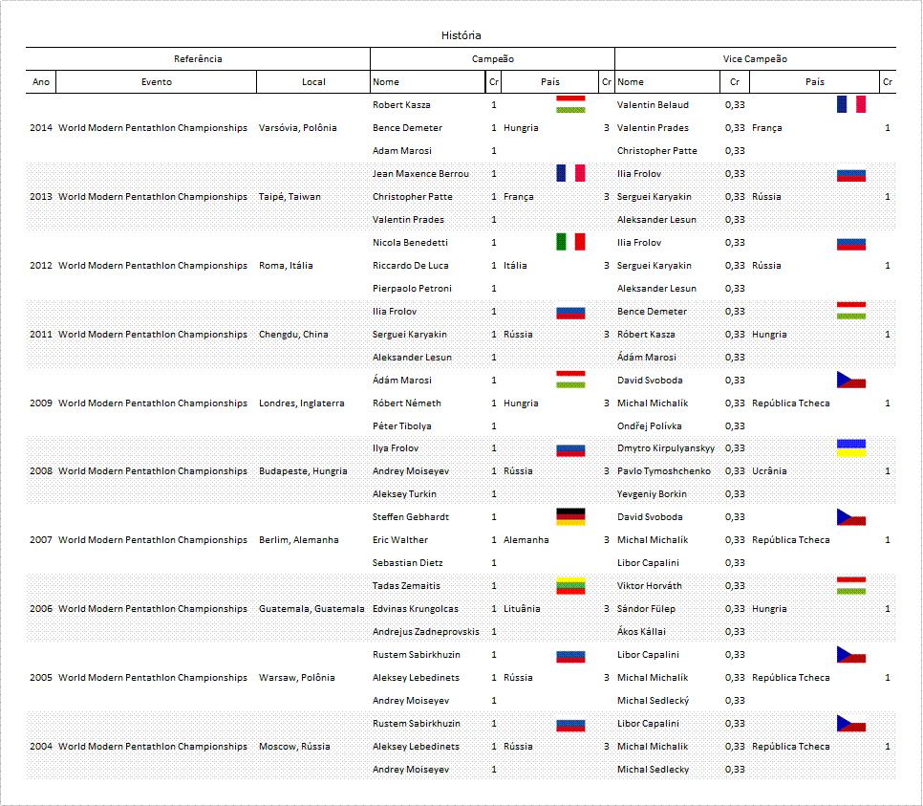Select the "Ano" column header
The width and height of the screenshot is (923, 806).
tap(41, 82)
